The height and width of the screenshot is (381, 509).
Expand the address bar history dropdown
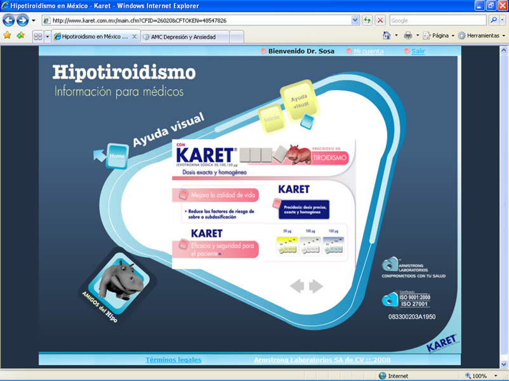click(355, 20)
